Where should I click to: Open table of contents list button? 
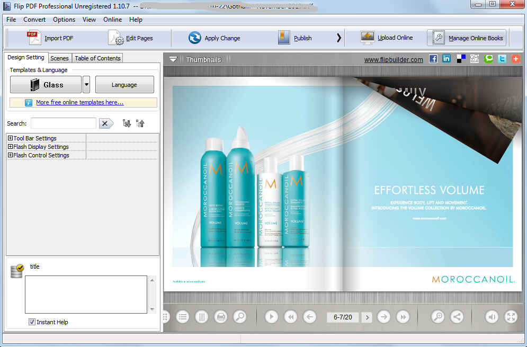pos(183,317)
